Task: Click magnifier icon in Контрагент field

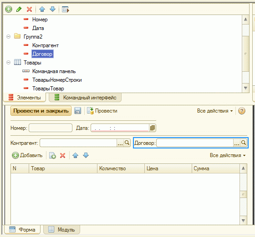Action: pyautogui.click(x=127, y=143)
